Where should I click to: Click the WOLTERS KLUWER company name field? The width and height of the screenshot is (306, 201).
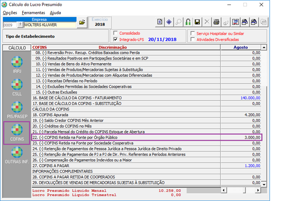50,25
